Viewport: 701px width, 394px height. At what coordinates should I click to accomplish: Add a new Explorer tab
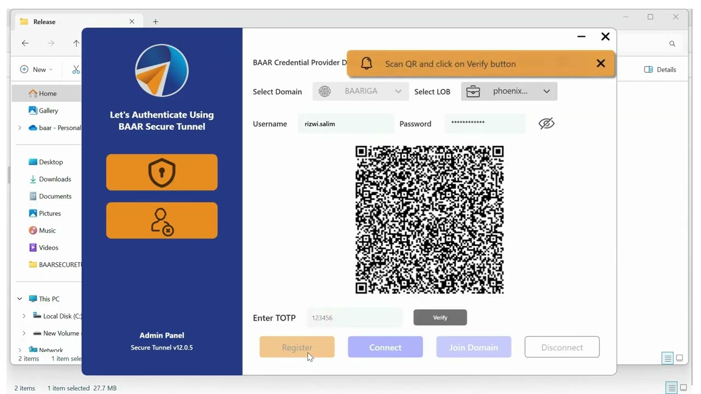point(156,22)
